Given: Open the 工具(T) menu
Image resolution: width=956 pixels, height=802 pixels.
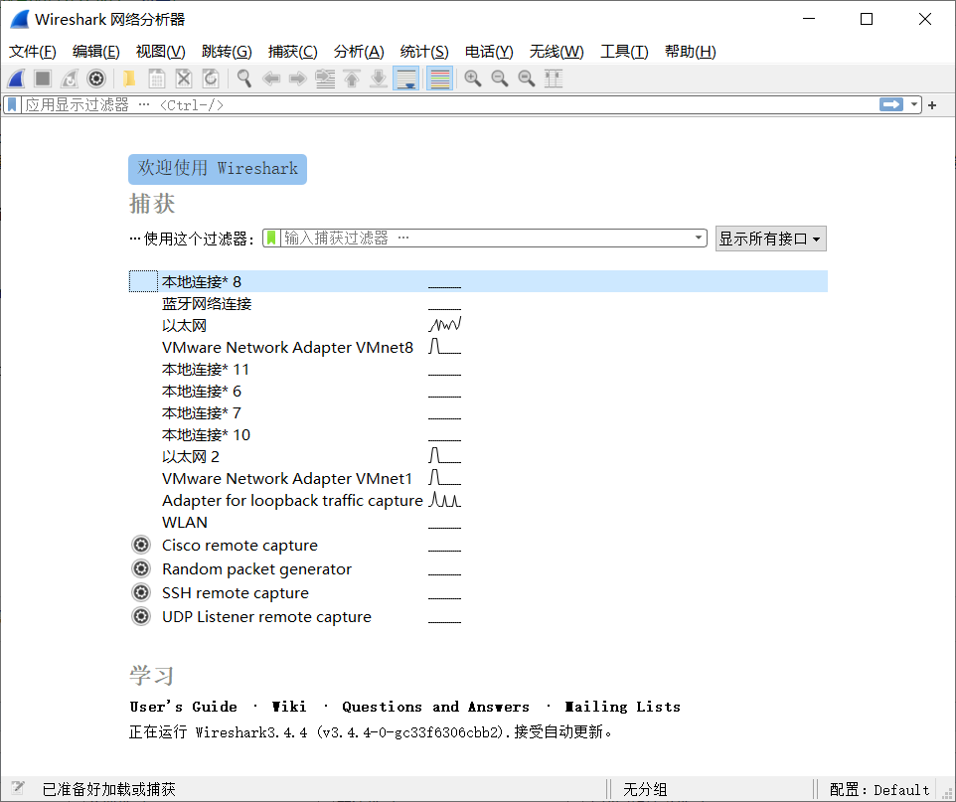Looking at the screenshot, I should (624, 52).
